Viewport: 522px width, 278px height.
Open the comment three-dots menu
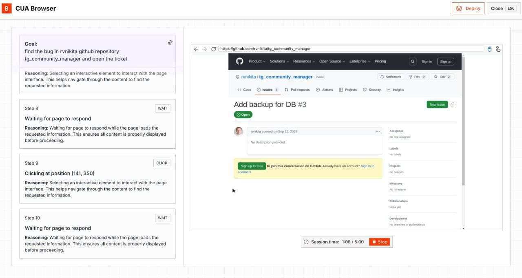click(378, 131)
